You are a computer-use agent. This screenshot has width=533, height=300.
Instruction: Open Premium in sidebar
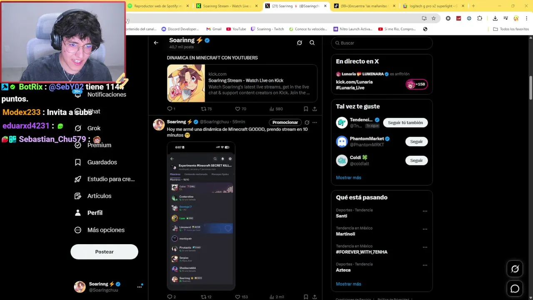coord(93,145)
